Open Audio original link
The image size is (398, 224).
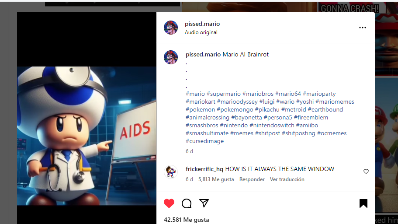click(201, 32)
